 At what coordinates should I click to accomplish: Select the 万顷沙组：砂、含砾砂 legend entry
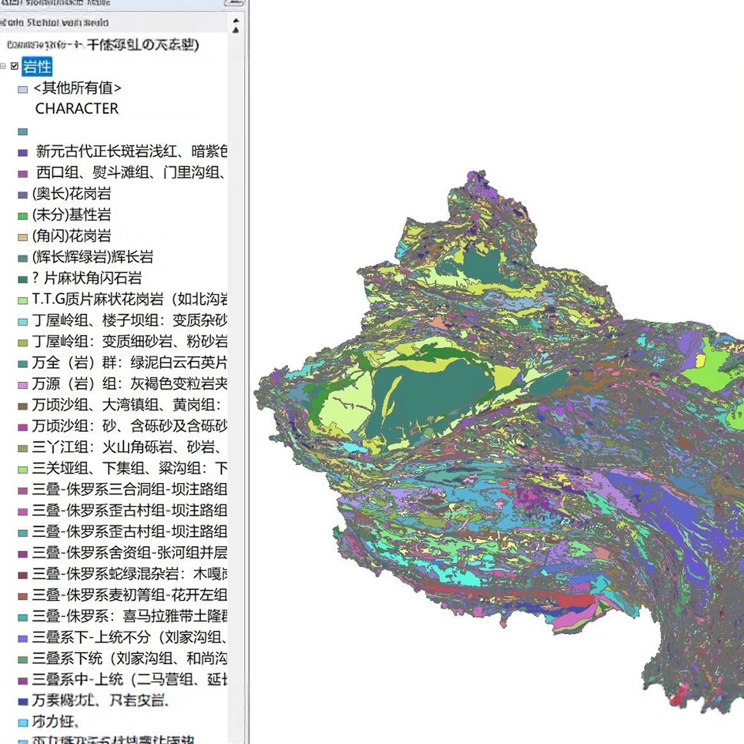point(115,427)
